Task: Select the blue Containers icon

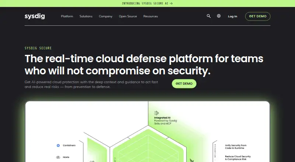Action: coord(58,145)
